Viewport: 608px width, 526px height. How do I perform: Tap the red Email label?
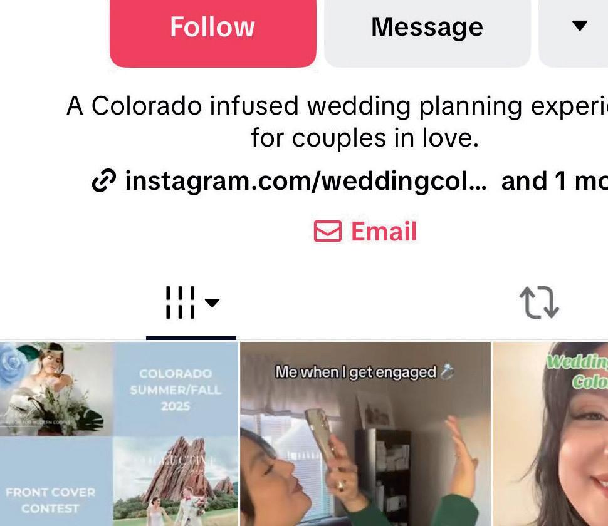click(384, 232)
